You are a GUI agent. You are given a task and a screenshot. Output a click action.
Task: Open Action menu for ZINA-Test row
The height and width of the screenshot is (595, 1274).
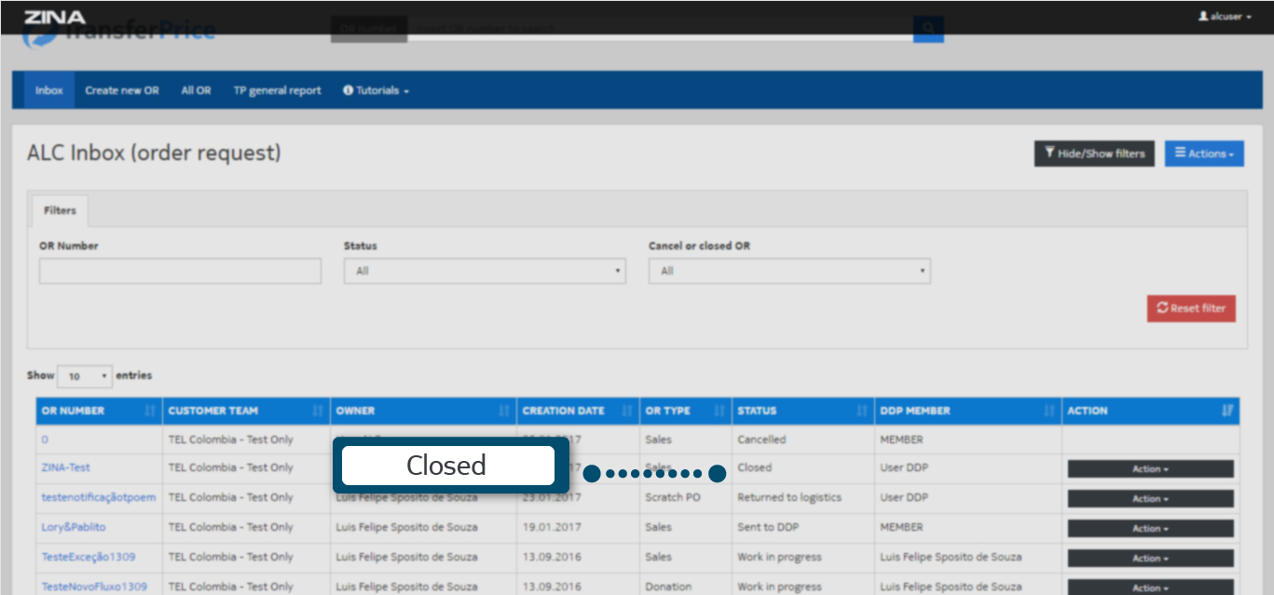tap(1150, 469)
